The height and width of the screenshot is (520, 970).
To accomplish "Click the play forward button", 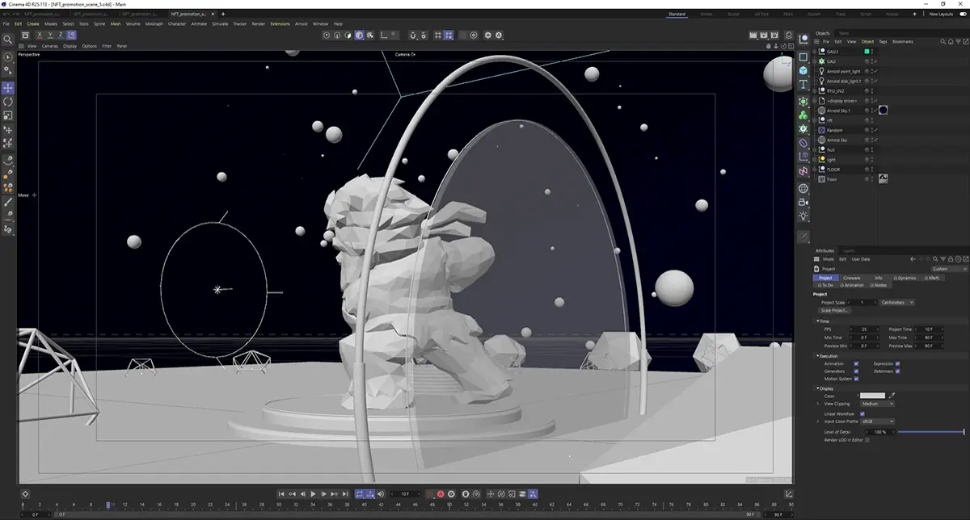I will (x=314, y=493).
